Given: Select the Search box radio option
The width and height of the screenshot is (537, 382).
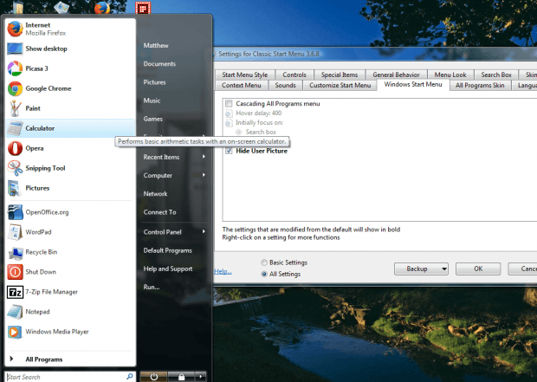Looking at the screenshot, I should coord(239,132).
